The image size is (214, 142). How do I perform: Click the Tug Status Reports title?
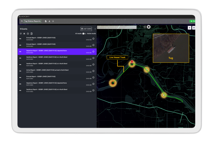point(32,21)
